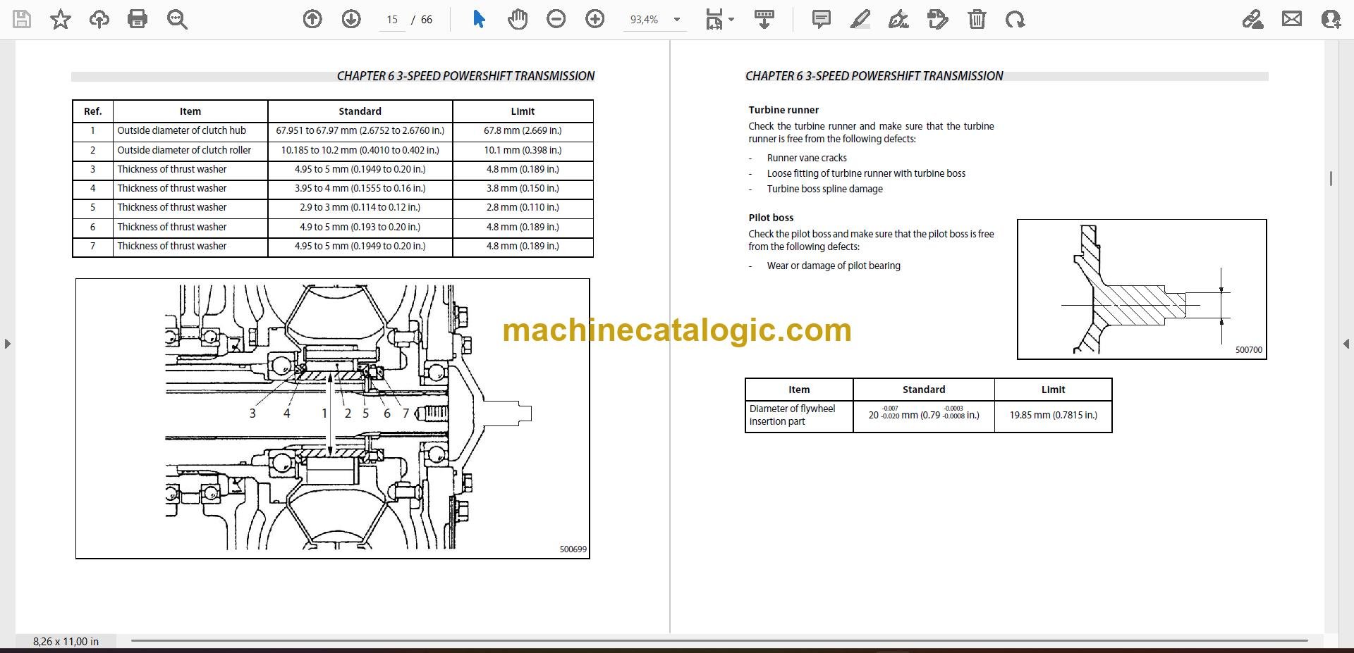
Task: Go to the previous page
Action: point(312,19)
